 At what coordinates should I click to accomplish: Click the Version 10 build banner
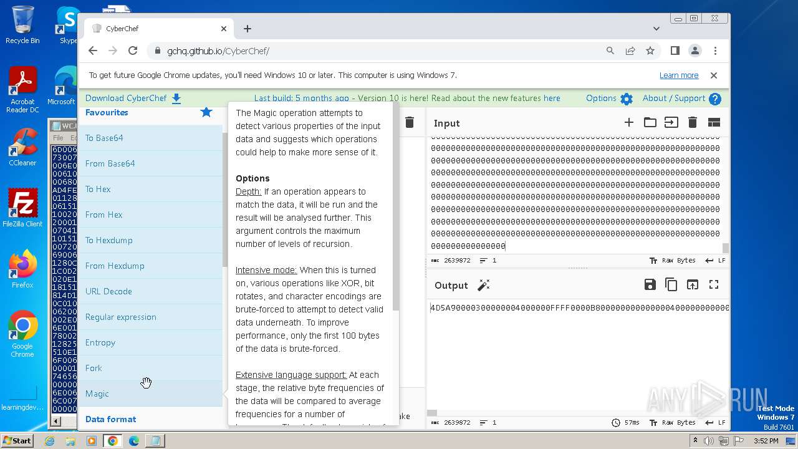(407, 98)
